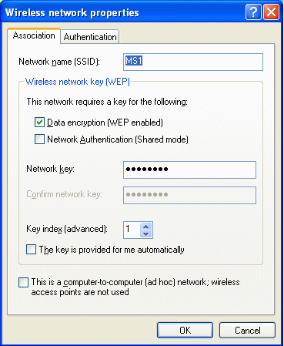Click the question mark Help icon
284x346 pixels.
[253, 12]
